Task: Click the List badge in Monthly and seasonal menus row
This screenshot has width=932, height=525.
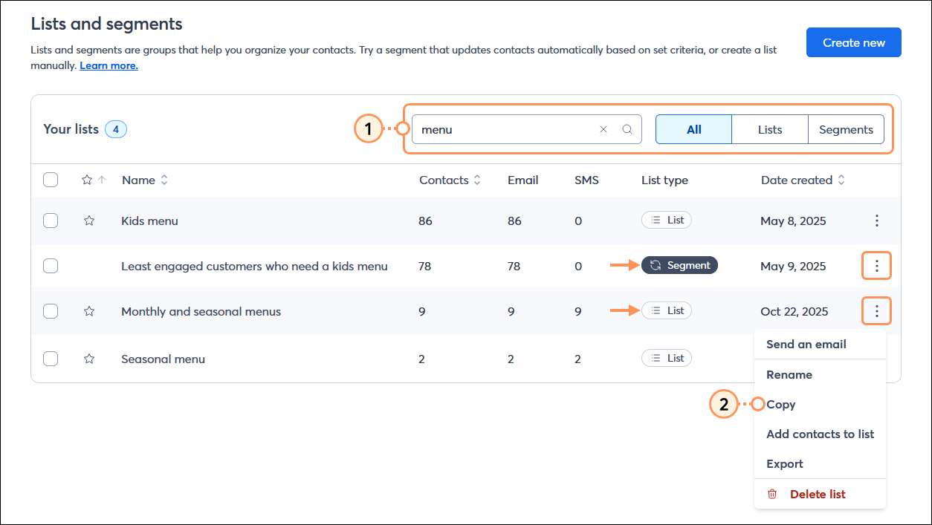Action: coord(667,310)
